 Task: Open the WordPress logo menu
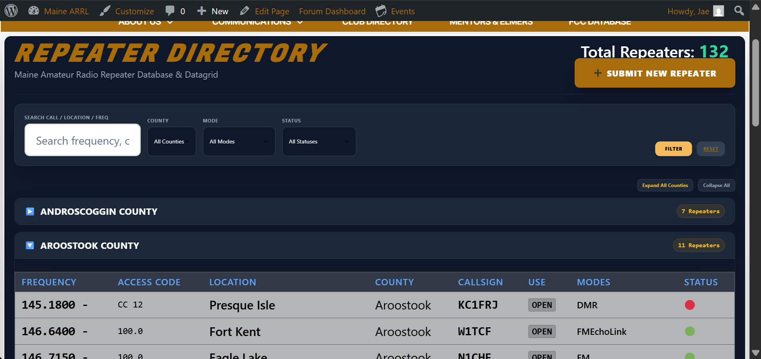pyautogui.click(x=11, y=11)
